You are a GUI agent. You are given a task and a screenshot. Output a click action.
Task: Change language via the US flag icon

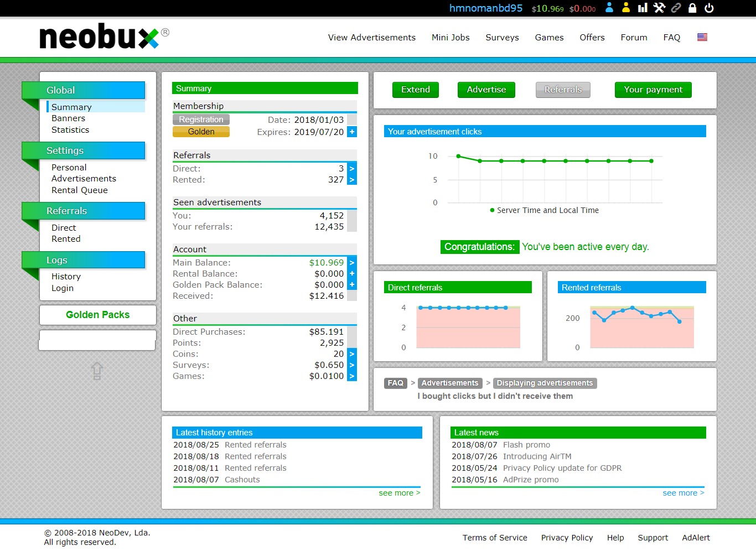click(x=702, y=37)
